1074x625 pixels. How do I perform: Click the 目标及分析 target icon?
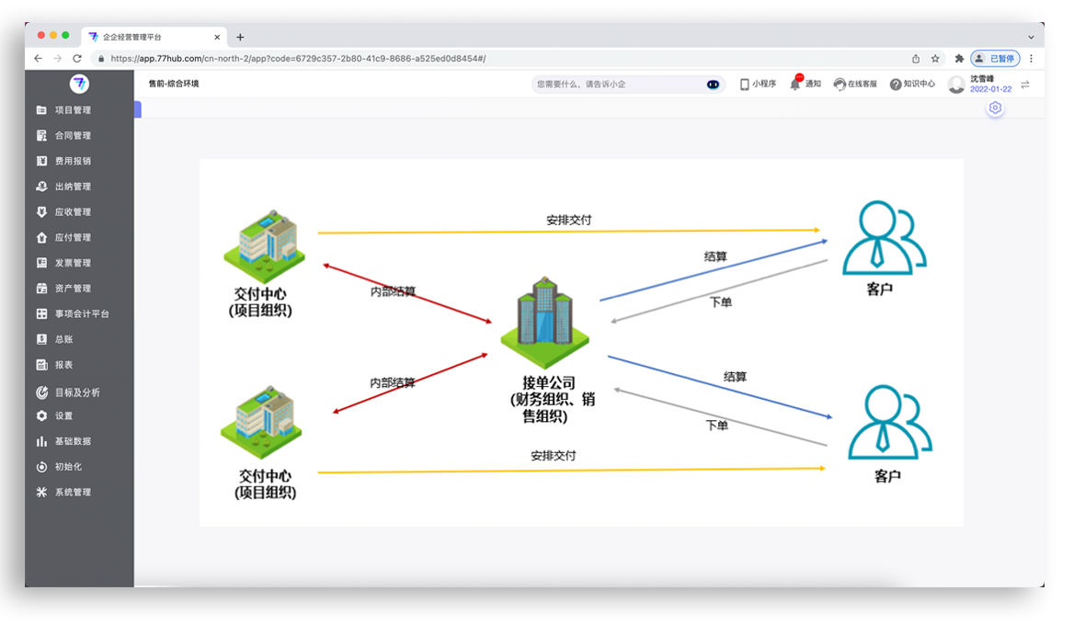(x=41, y=392)
